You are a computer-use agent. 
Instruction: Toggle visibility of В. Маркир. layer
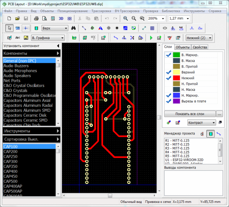click(169, 55)
